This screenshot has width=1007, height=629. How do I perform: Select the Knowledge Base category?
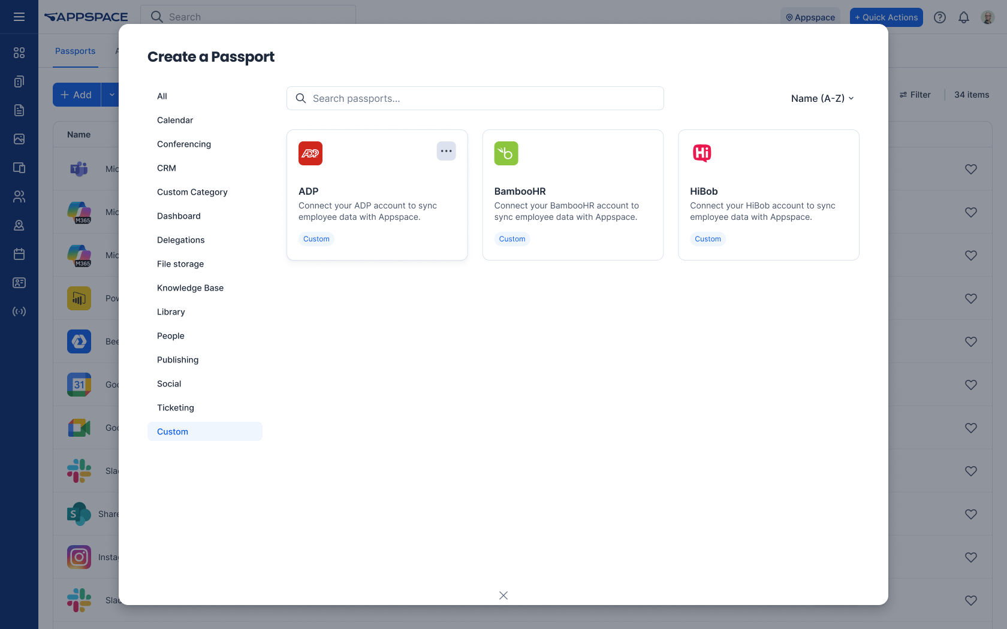pyautogui.click(x=190, y=288)
